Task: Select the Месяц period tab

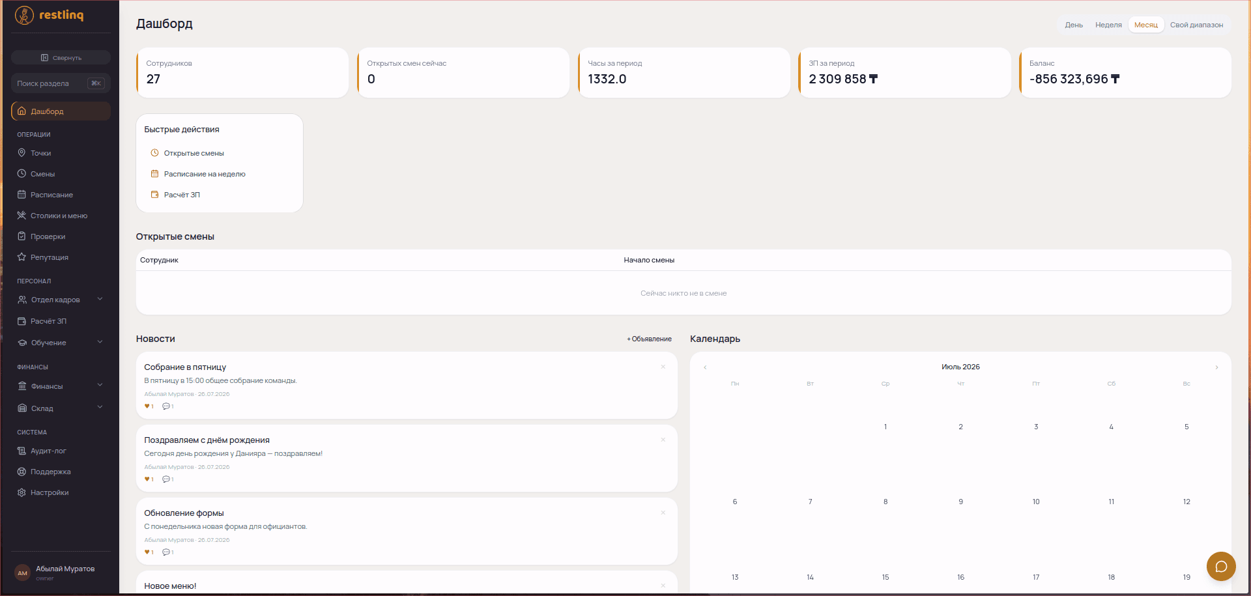Action: click(x=1146, y=25)
